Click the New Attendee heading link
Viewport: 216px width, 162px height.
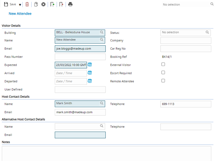pos(20,14)
